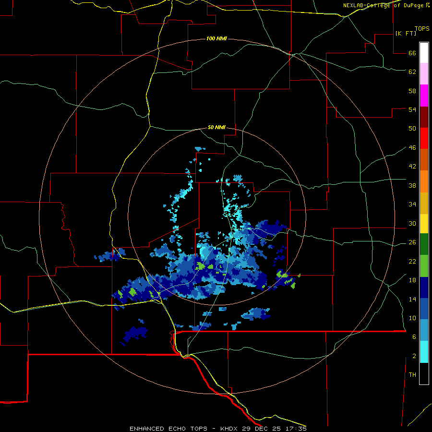Click the light green legend swatch
The image size is (432, 432).
424,266
